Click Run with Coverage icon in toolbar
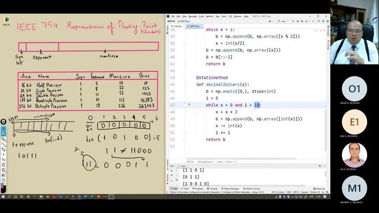 pos(302,21)
